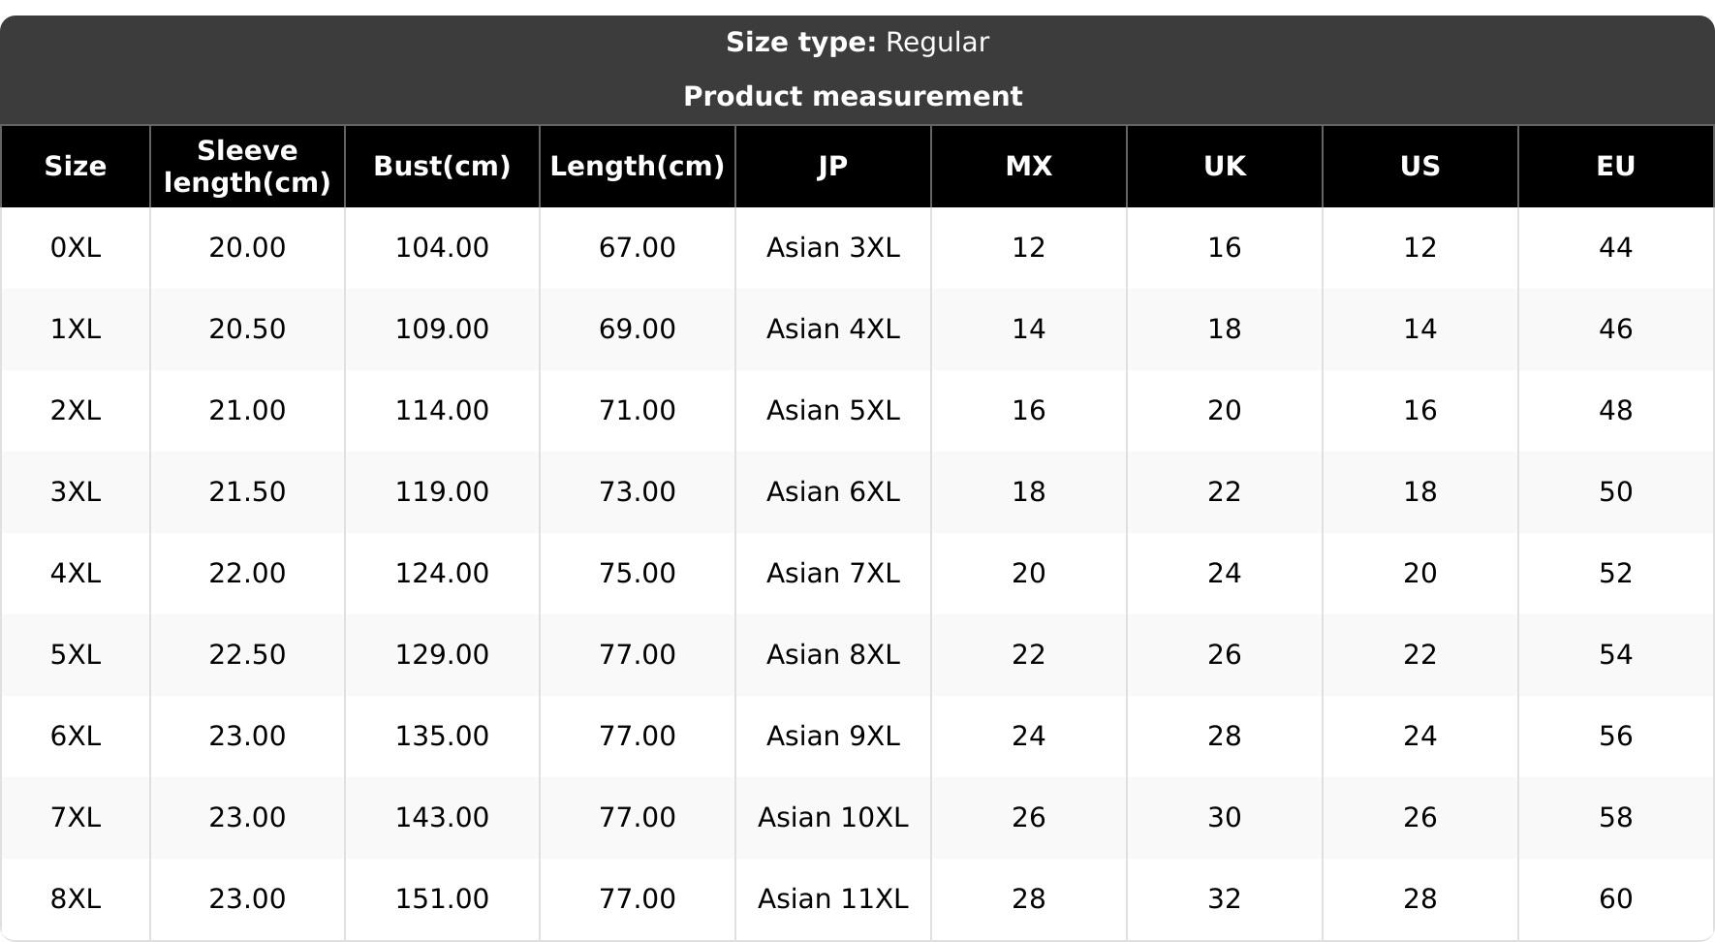Click the Asian 10XL cell
This screenshot has height=942, width=1715.
point(832,818)
